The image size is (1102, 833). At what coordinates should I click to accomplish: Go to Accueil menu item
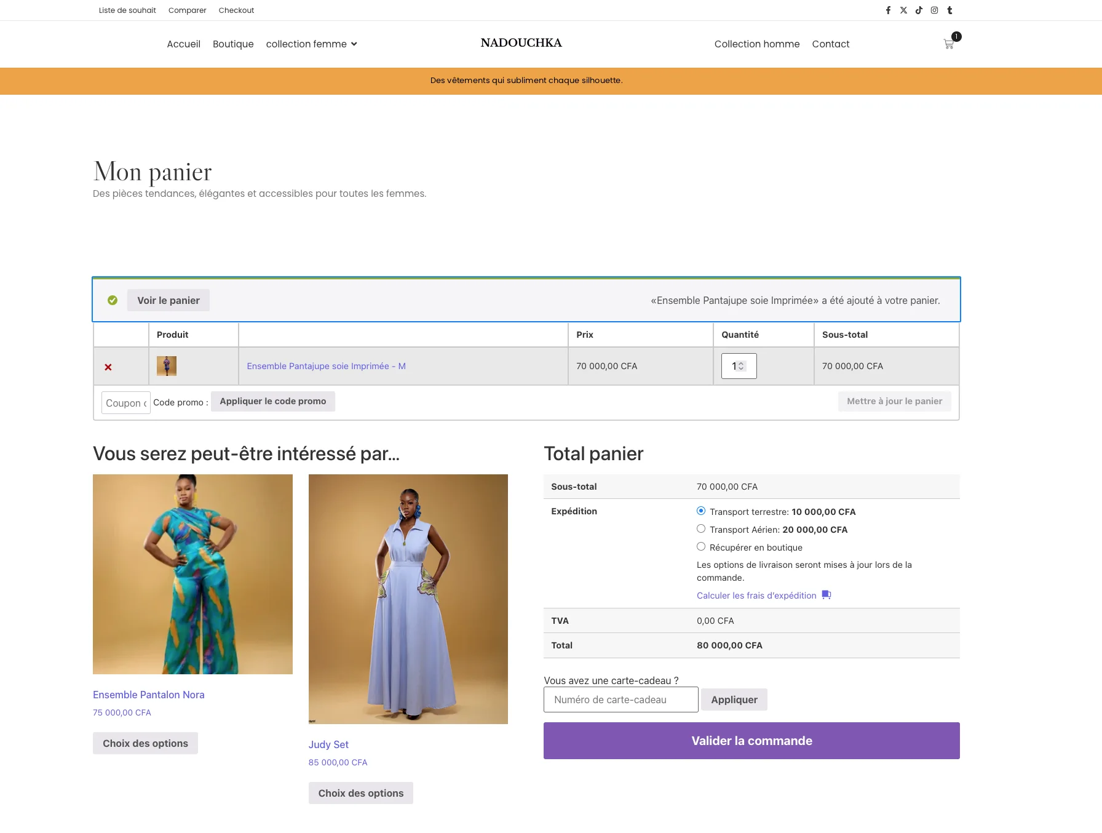coord(184,44)
